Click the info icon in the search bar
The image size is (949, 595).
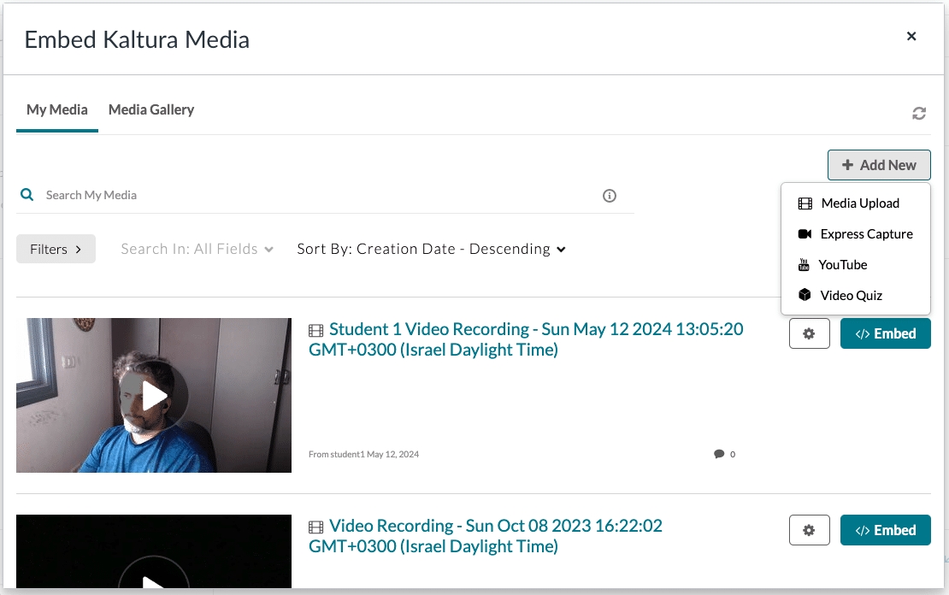pos(610,196)
